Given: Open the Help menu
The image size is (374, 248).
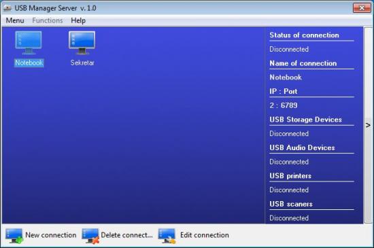Looking at the screenshot, I should 78,20.
